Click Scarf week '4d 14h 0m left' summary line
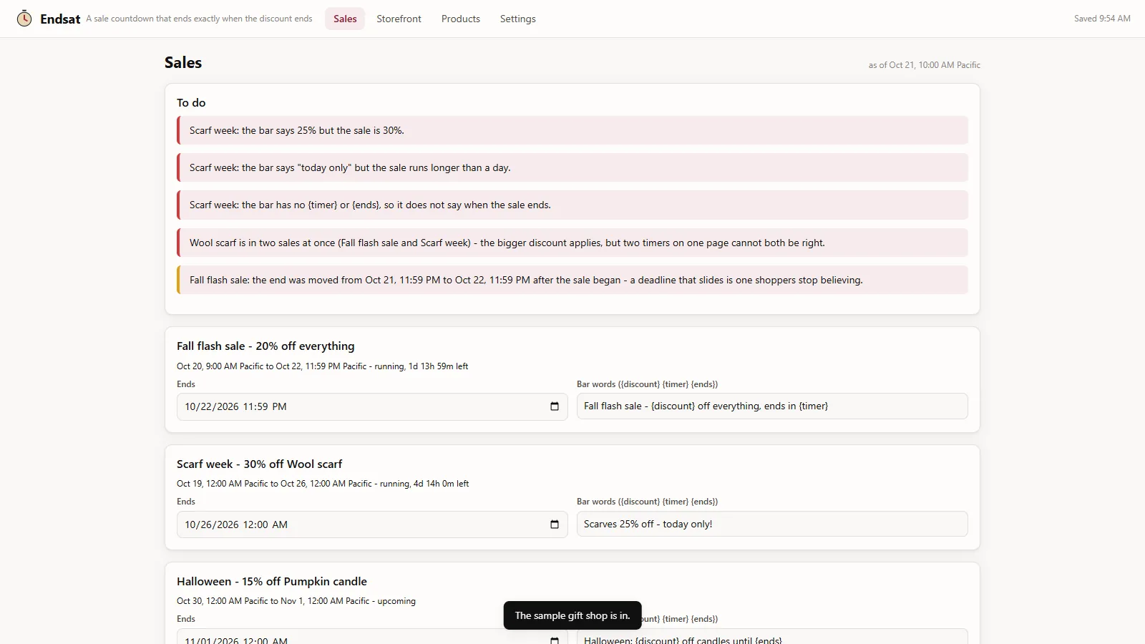The height and width of the screenshot is (644, 1145). pyautogui.click(x=323, y=484)
